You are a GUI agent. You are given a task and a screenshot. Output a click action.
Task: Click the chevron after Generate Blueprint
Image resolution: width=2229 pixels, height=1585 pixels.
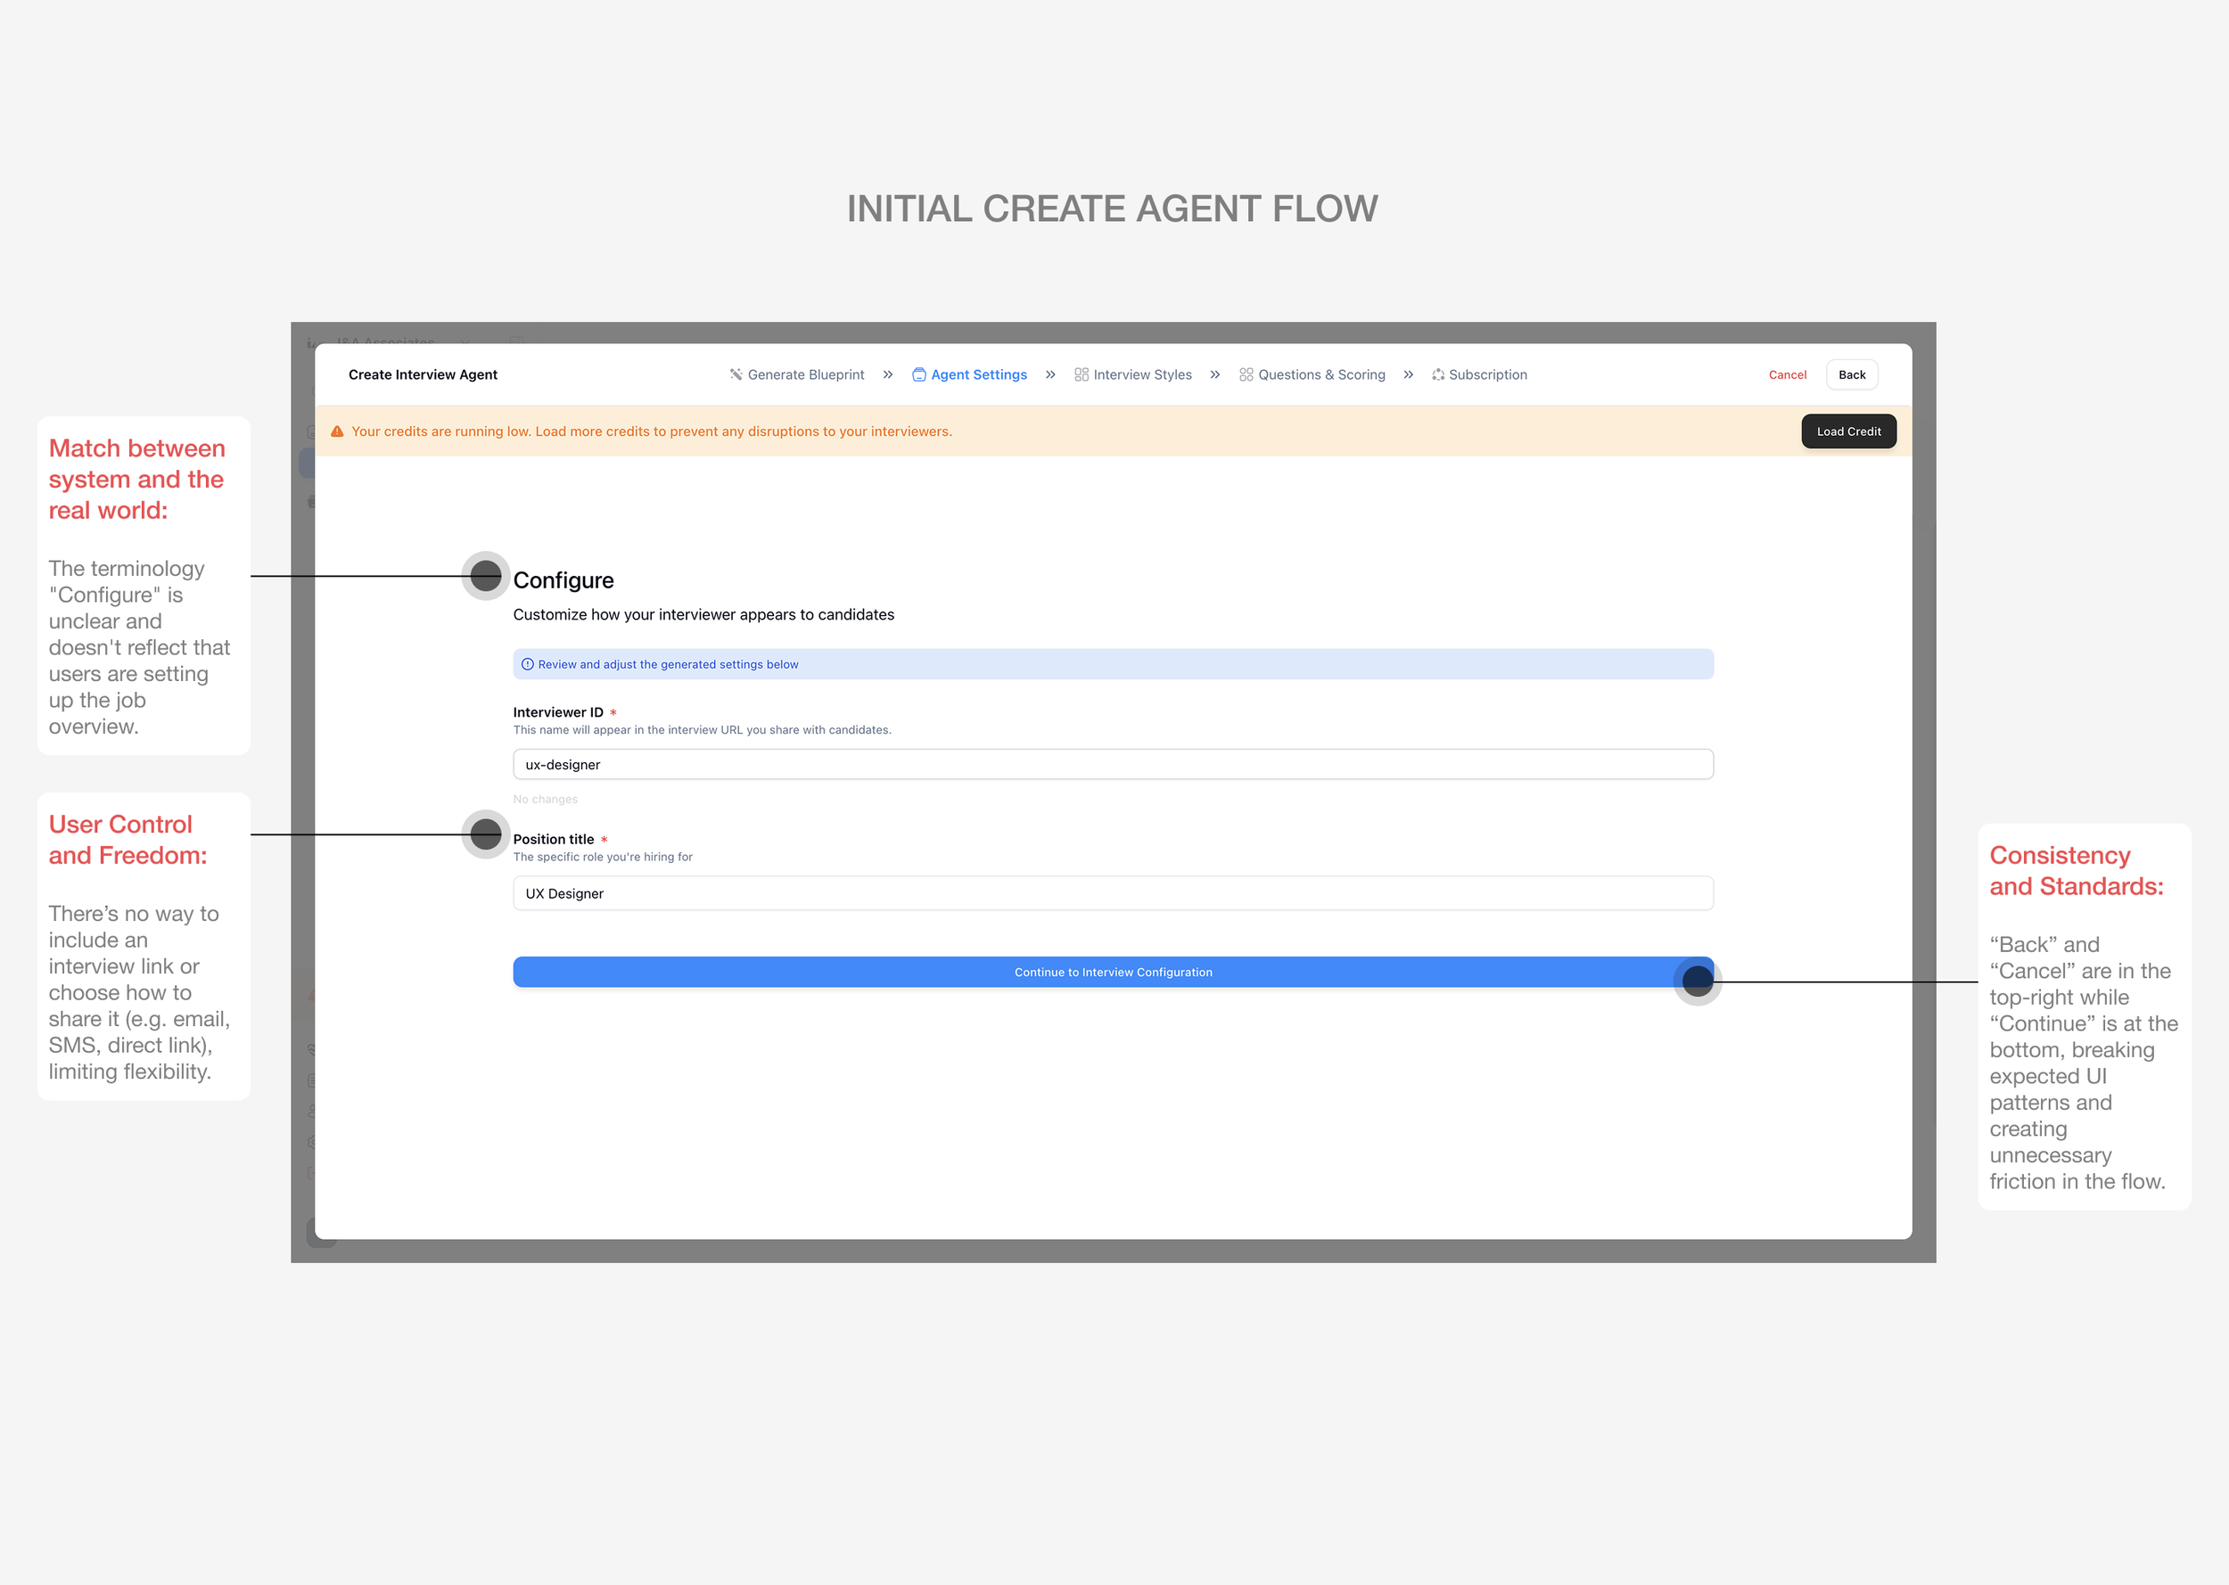[887, 374]
